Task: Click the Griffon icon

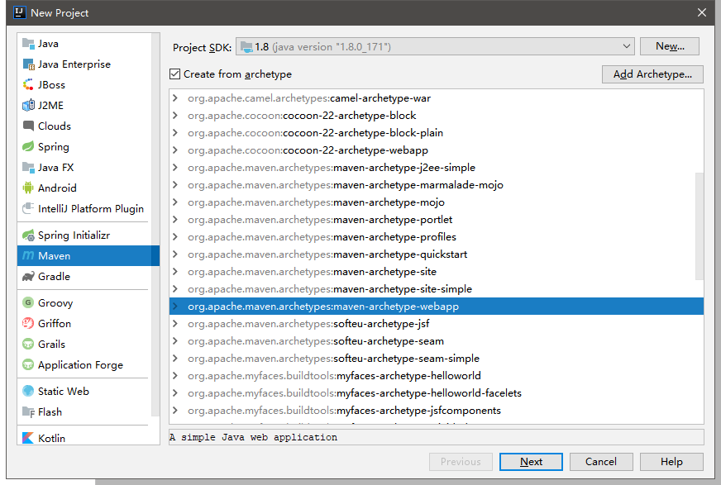Action: click(28, 323)
